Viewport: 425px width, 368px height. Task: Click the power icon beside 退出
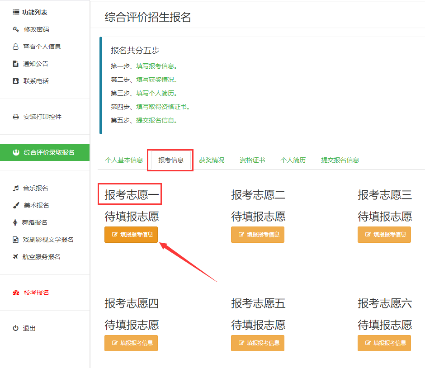[x=16, y=328]
